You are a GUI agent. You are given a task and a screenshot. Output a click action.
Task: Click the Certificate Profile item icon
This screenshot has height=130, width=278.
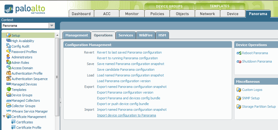(x=13, y=127)
